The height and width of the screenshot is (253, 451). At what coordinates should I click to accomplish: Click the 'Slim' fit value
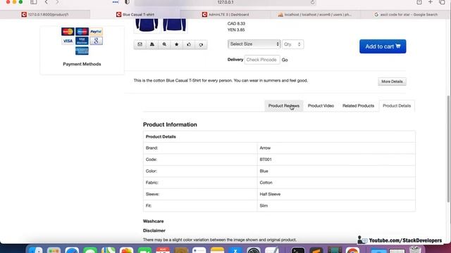[264, 206]
